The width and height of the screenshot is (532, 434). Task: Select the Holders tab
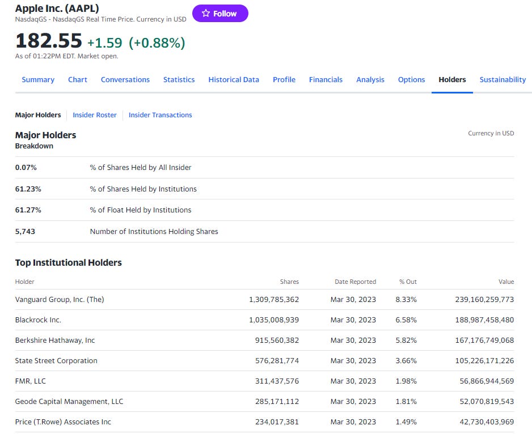(x=452, y=79)
